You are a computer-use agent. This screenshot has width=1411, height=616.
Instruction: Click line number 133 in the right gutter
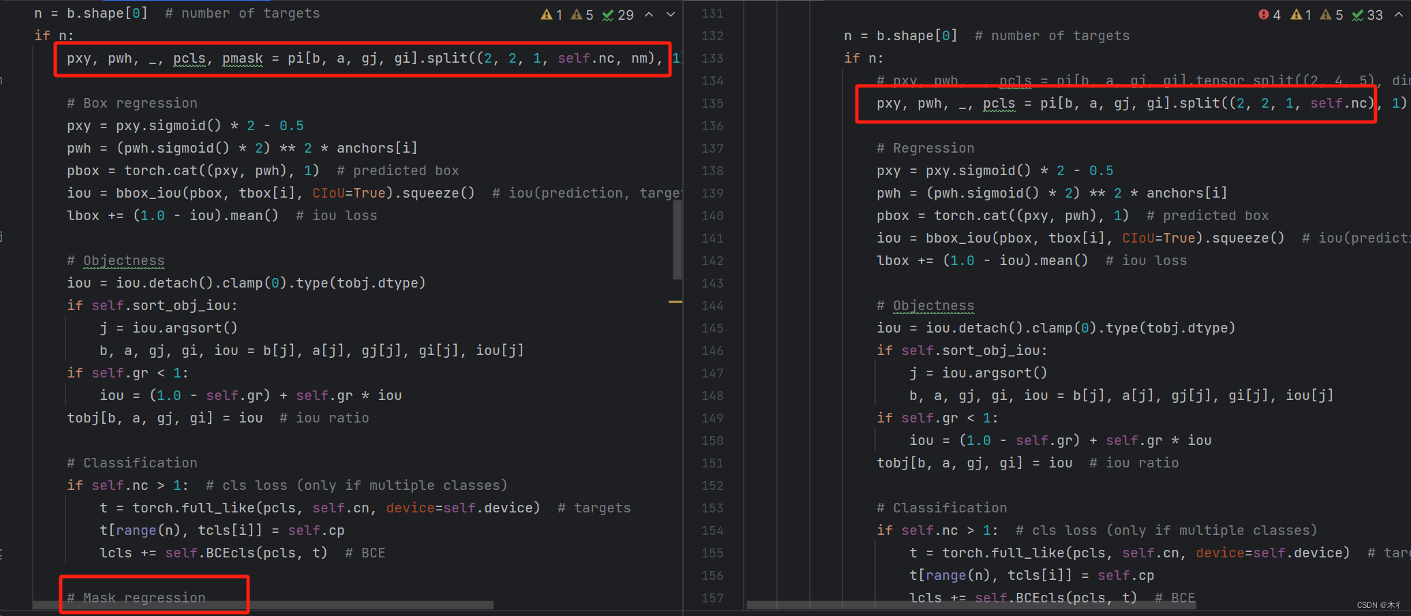click(712, 58)
